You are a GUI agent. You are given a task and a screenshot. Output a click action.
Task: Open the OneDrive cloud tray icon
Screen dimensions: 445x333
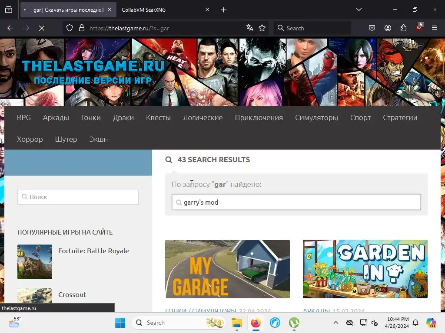350,323
